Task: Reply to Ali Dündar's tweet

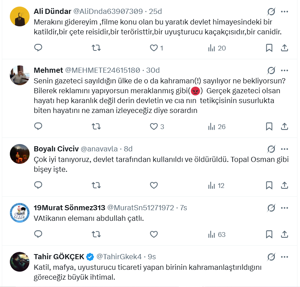Action: [38, 48]
